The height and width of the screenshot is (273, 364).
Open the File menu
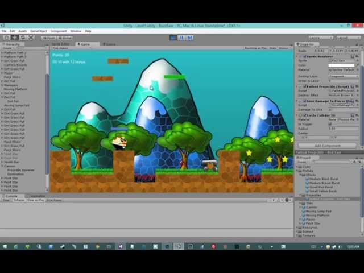pos(4,31)
